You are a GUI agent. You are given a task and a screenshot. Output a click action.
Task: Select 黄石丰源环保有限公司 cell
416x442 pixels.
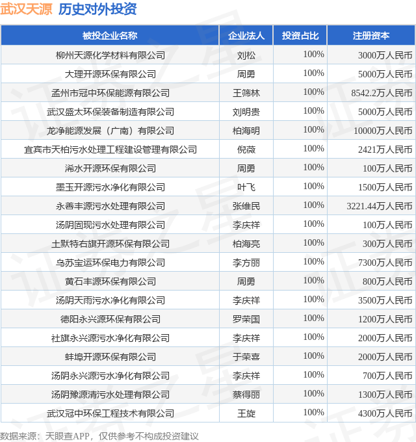(x=110, y=281)
